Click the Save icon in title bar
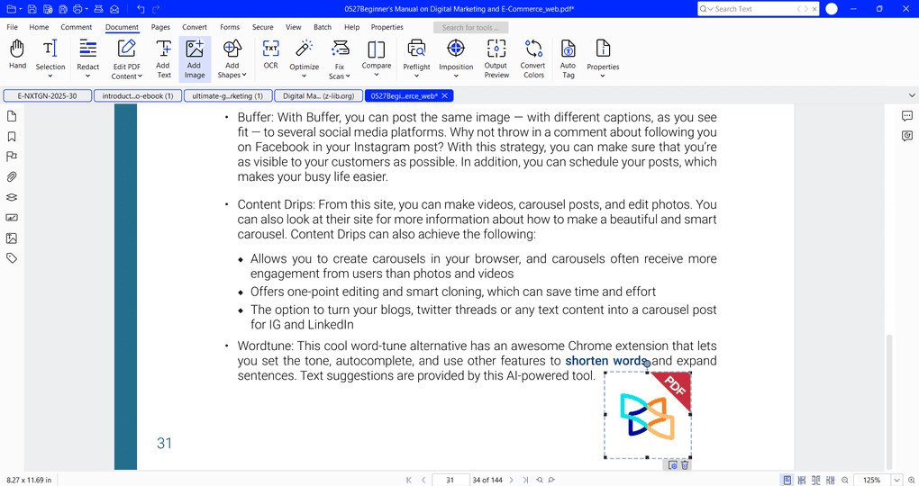 click(x=32, y=9)
